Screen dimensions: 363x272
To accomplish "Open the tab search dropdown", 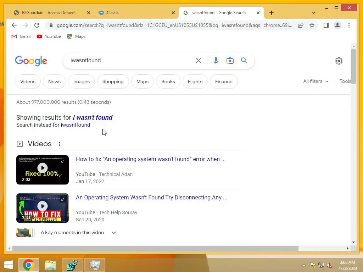I will pyautogui.click(x=314, y=13).
